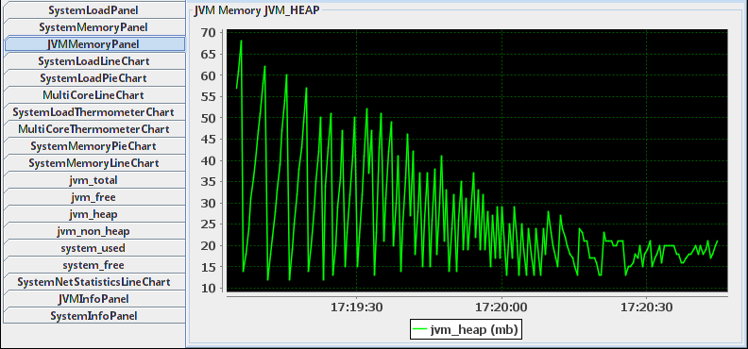Screen dimensions: 748x349
Task: Click the jvm_heap (mb) legend entry
Action: click(466, 329)
